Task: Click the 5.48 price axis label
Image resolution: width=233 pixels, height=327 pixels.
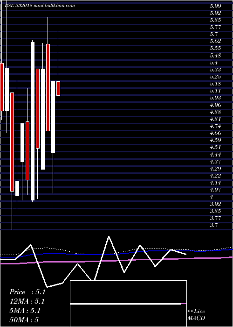Action: (x=215, y=56)
